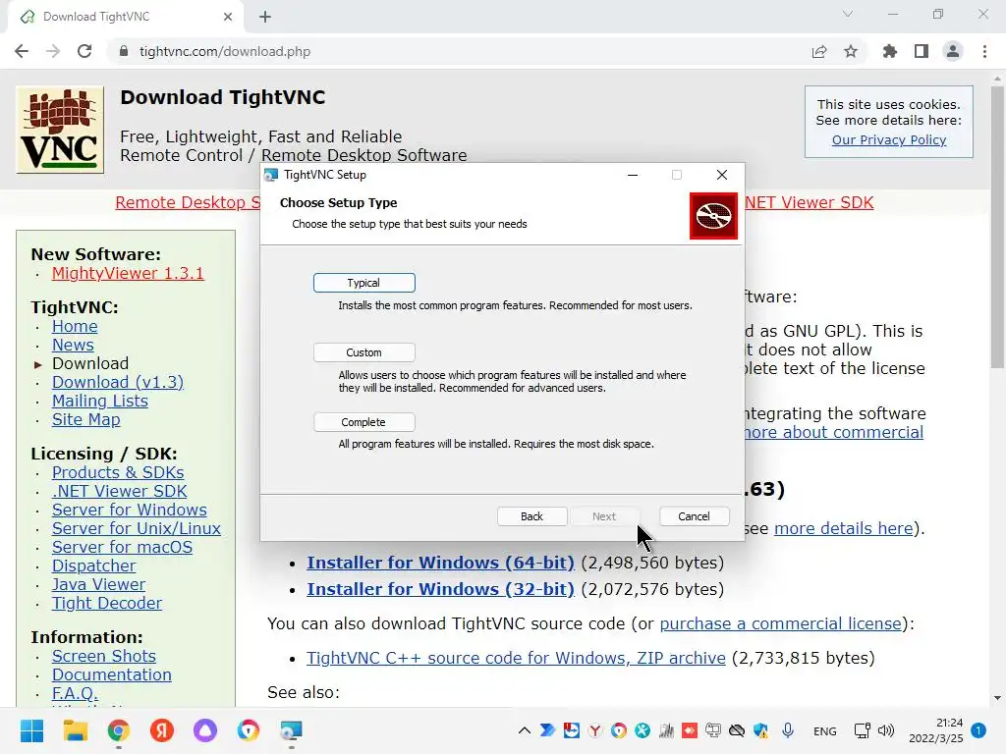Open the Home sidebar link
Viewport: 1006px width, 754px height.
click(x=75, y=326)
